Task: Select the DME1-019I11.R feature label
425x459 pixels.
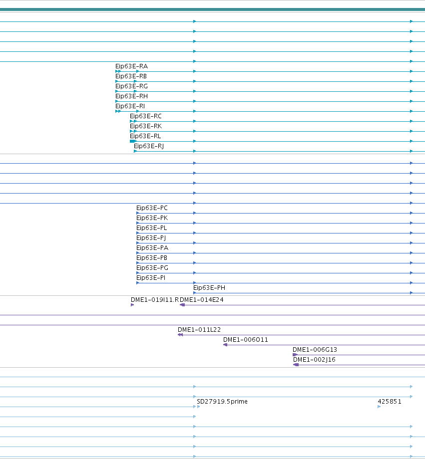Action: (x=155, y=300)
